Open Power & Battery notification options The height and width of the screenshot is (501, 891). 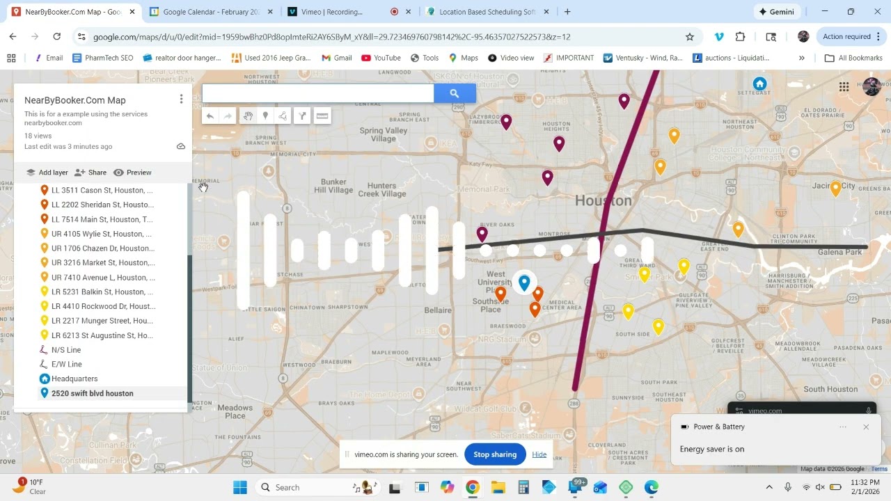(843, 427)
